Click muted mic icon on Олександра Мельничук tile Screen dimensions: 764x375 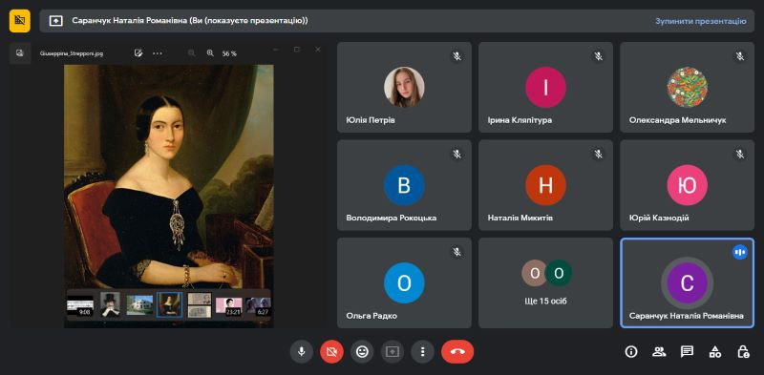point(740,56)
